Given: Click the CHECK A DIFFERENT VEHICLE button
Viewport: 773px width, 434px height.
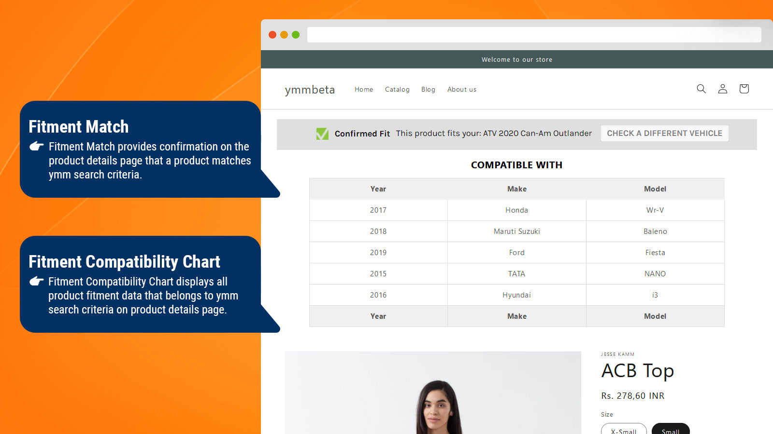Looking at the screenshot, I should pyautogui.click(x=664, y=133).
